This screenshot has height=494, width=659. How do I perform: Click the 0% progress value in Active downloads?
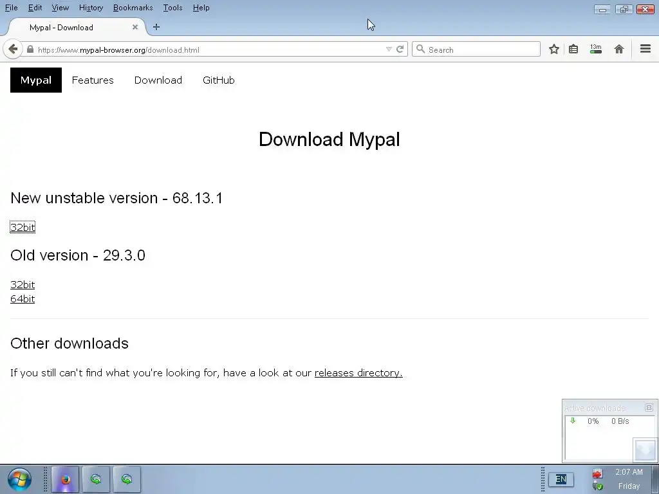click(593, 421)
